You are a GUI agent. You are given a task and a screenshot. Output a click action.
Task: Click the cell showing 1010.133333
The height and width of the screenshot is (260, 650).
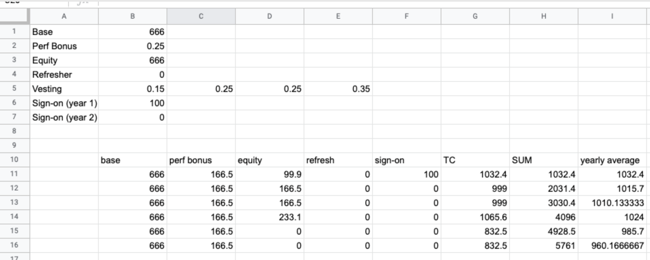click(612, 203)
